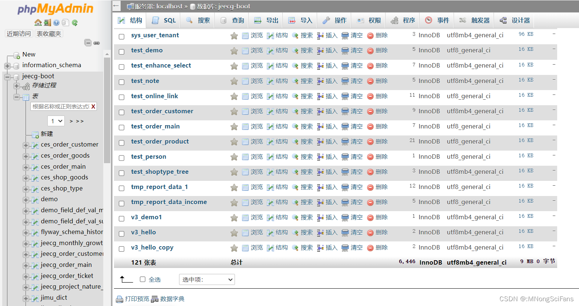Favorite test_shoptype_tree using its star icon
The image size is (579, 306).
tap(234, 172)
